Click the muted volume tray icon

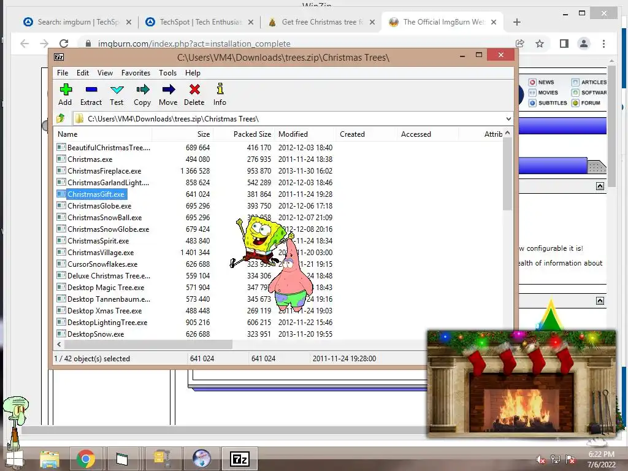point(540,459)
